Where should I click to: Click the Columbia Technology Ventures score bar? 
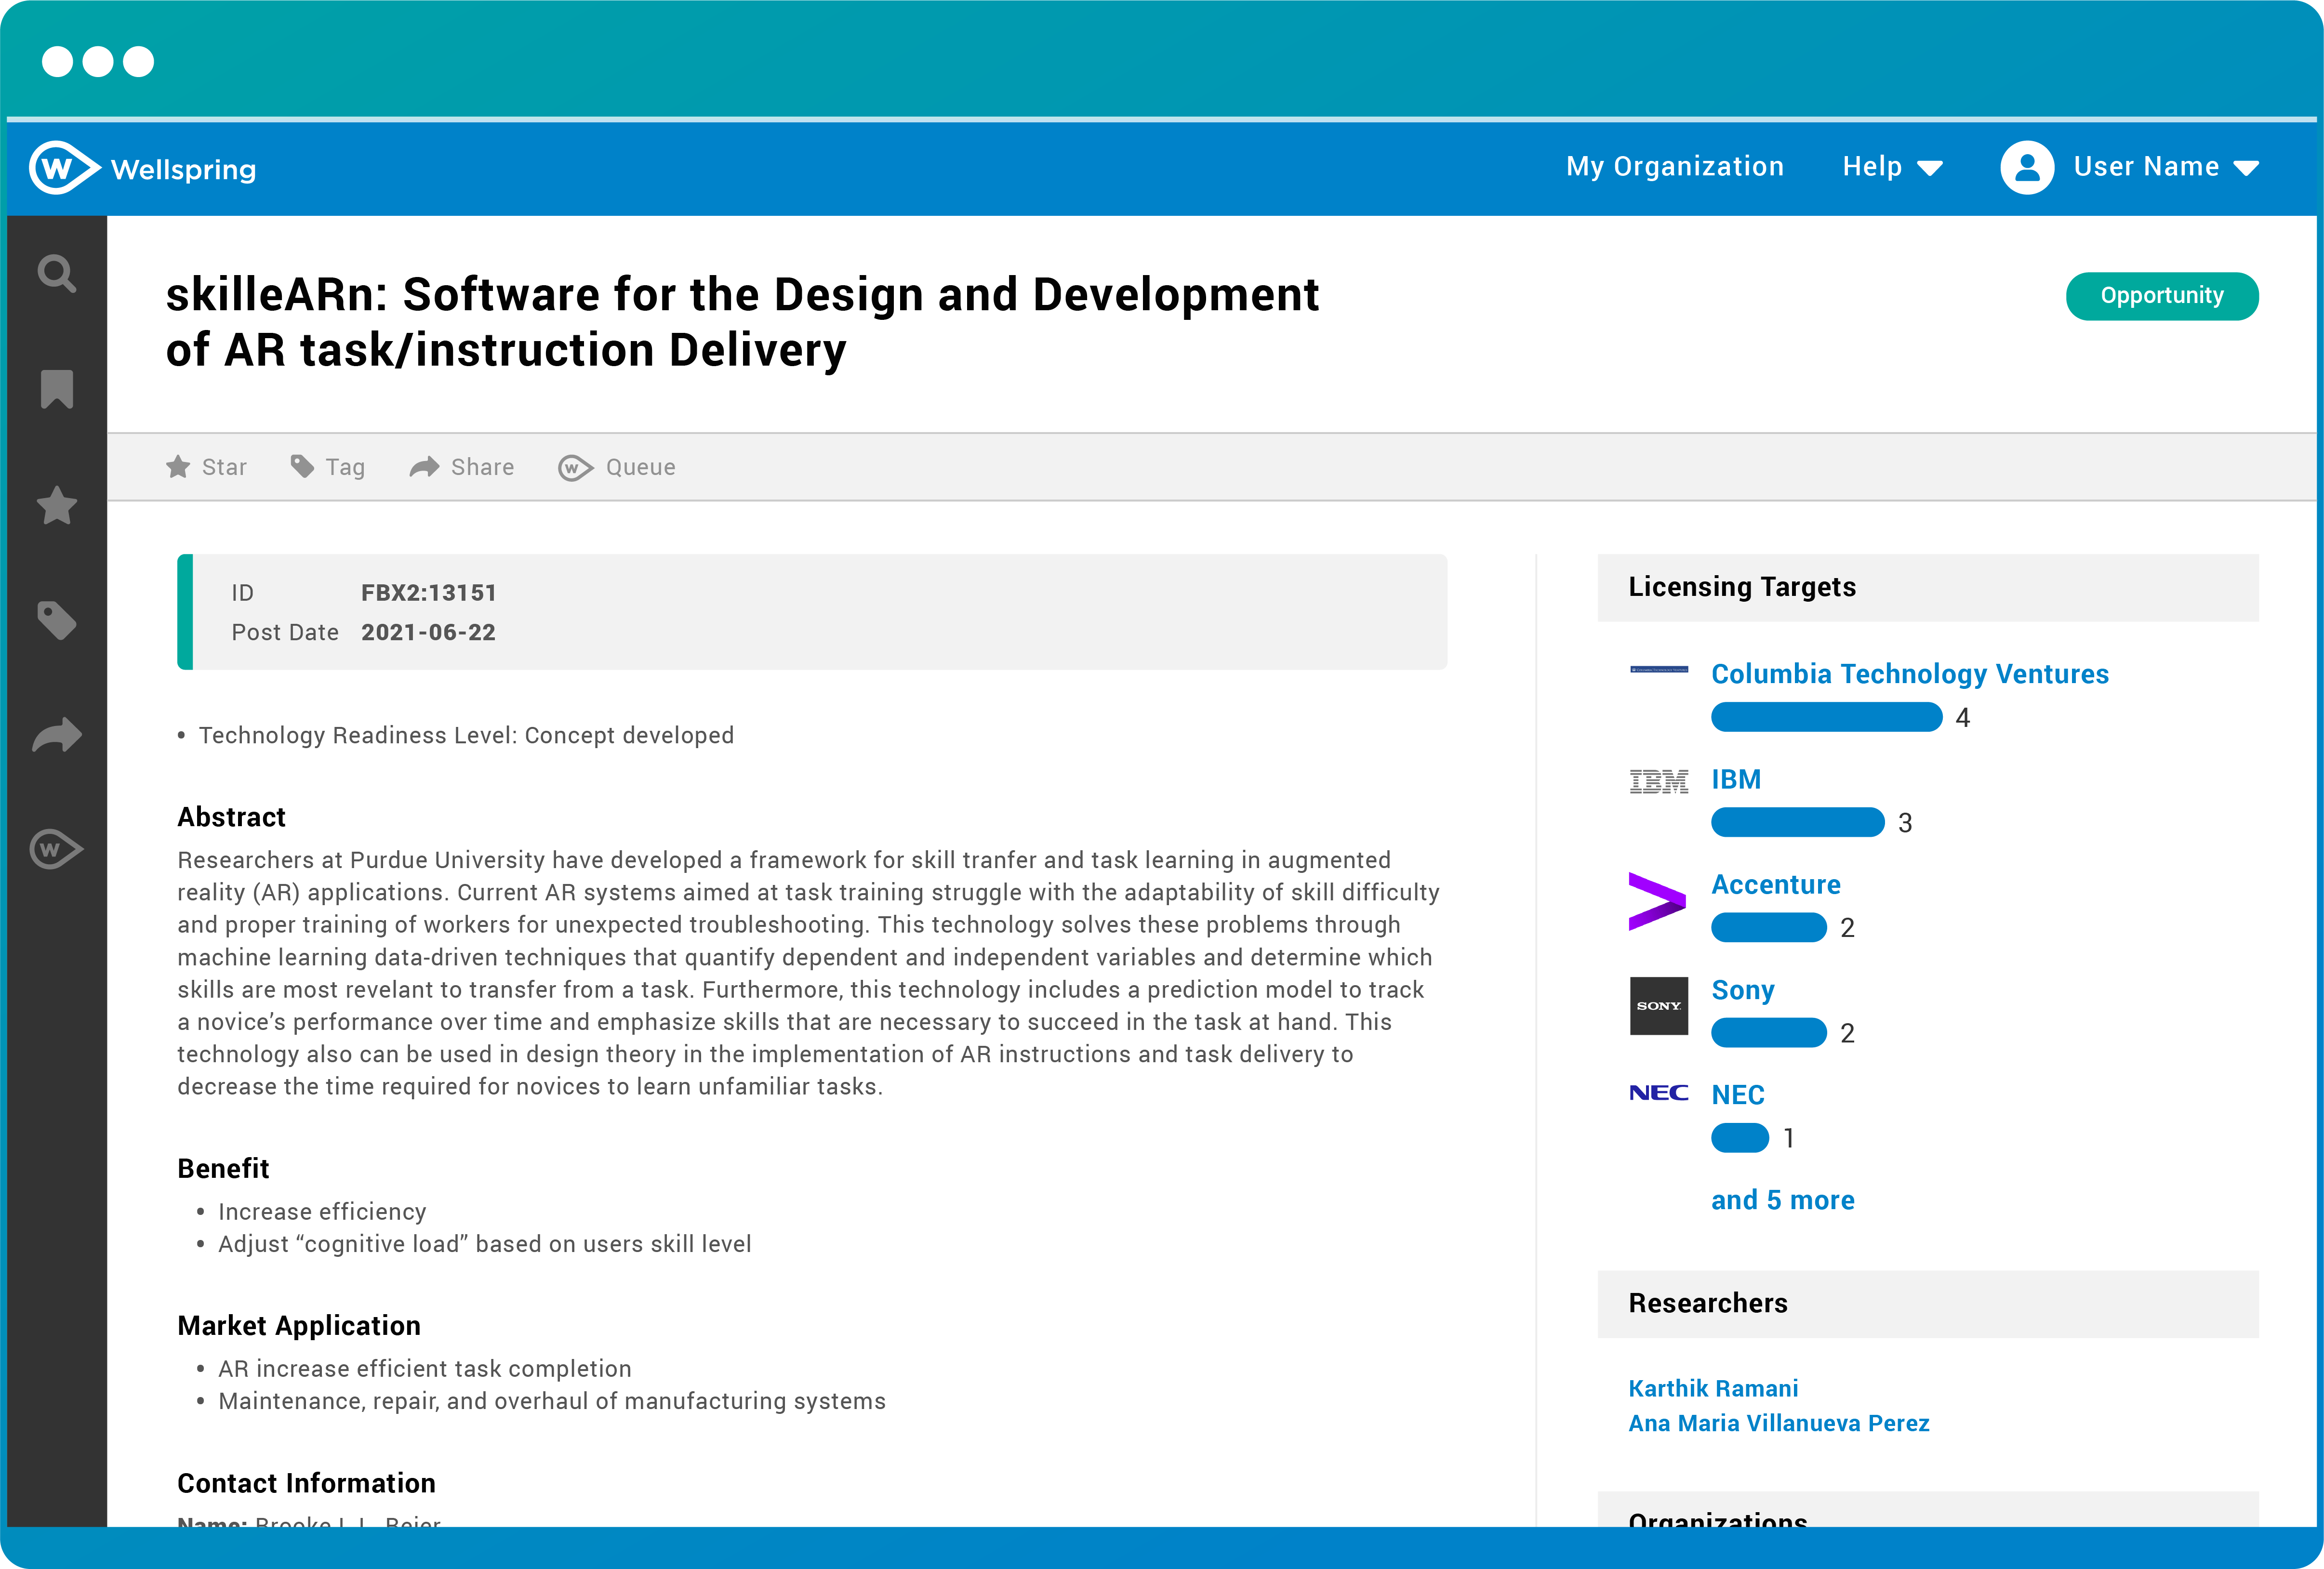pos(1827,717)
